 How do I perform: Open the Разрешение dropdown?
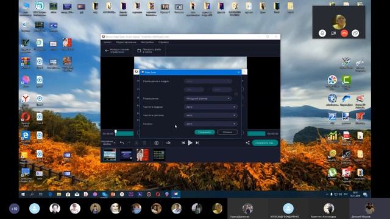click(208, 99)
